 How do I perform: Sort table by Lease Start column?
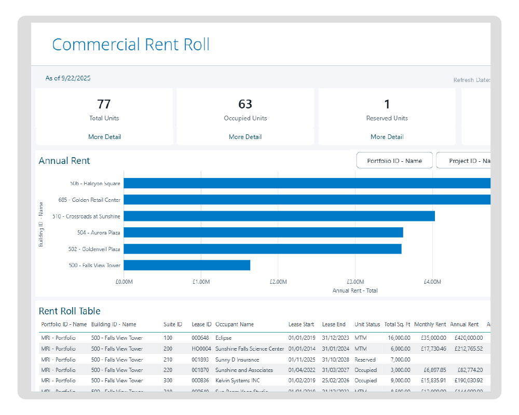pyautogui.click(x=301, y=325)
